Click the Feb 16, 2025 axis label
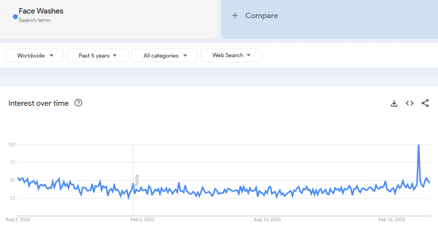The image size is (438, 232). 392,220
